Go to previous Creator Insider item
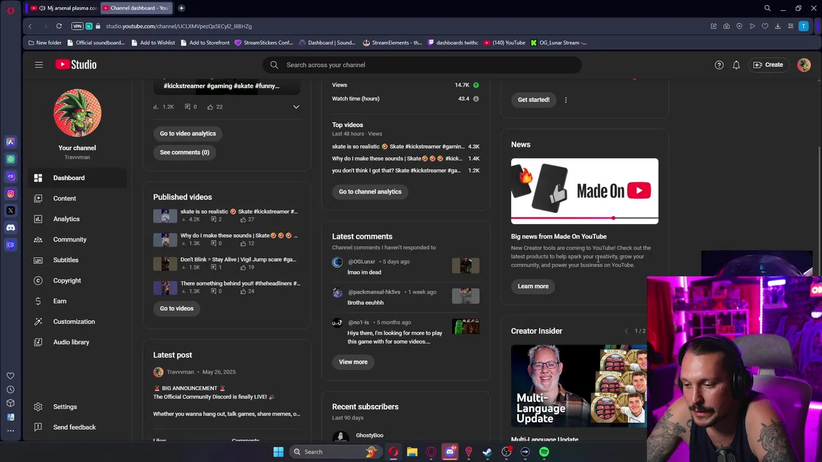The image size is (822, 462). point(626,331)
